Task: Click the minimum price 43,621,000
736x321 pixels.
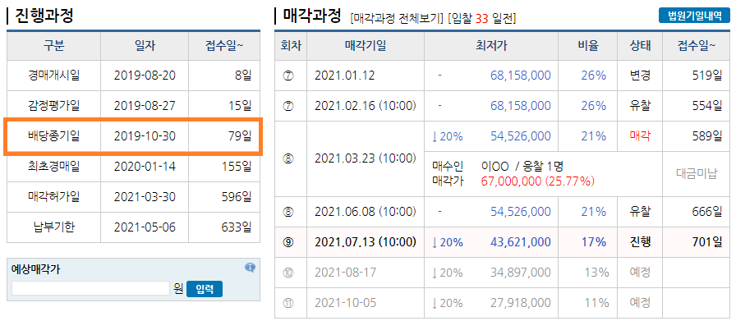Action: click(521, 242)
